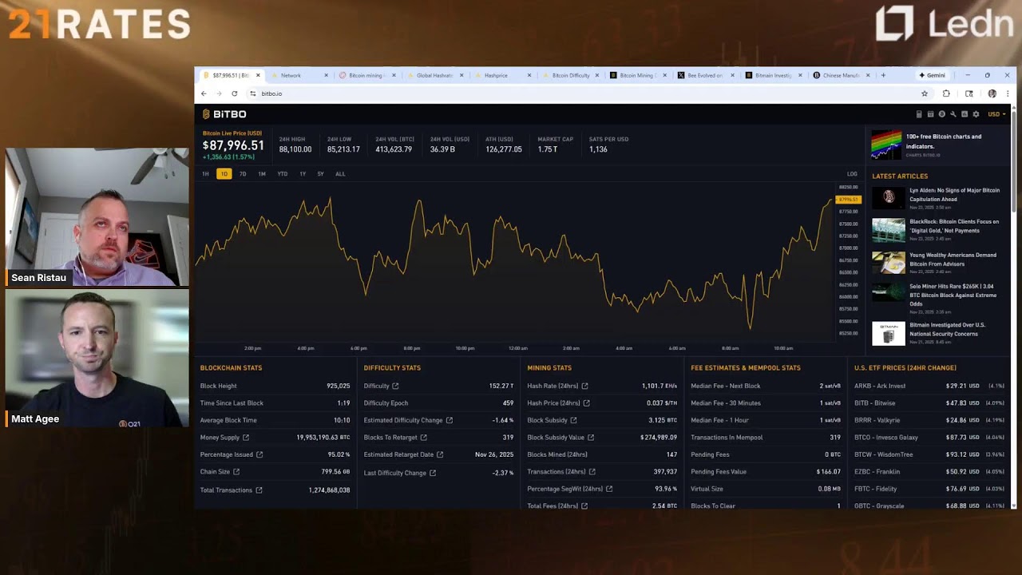
Task: Select the 1M chart timeframe
Action: 262,173
